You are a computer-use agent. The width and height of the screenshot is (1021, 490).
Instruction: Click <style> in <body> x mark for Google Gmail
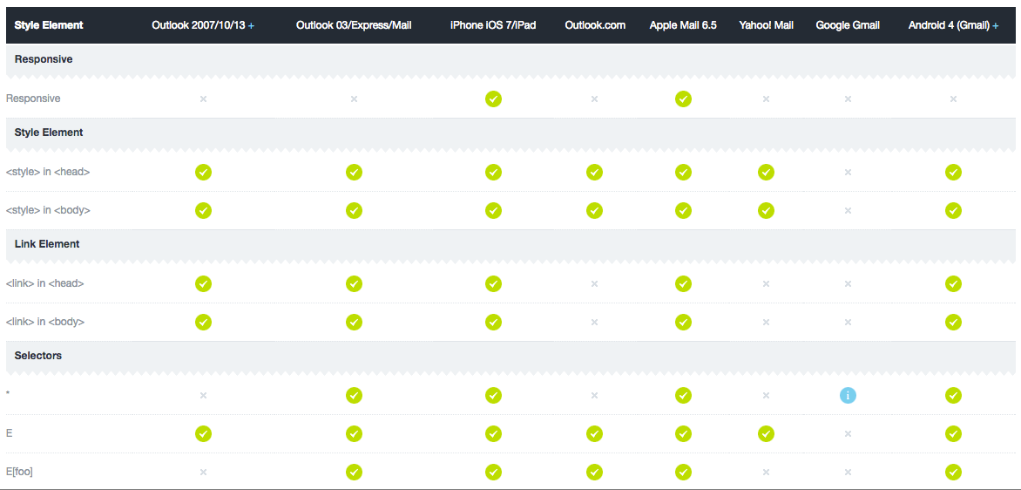pyautogui.click(x=848, y=210)
